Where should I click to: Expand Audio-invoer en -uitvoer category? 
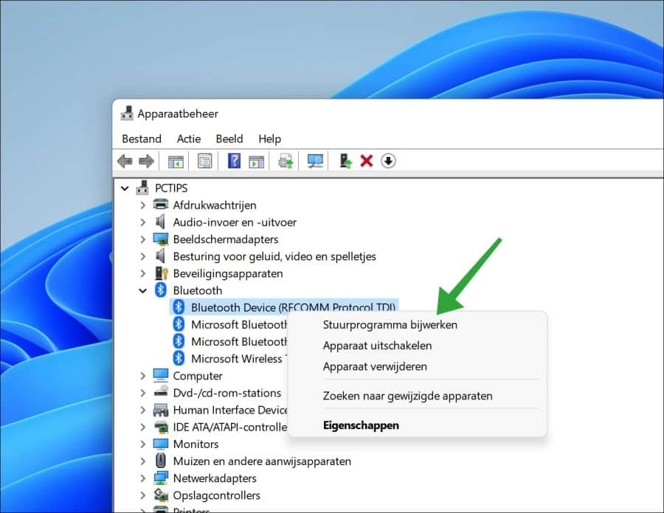[x=142, y=222]
